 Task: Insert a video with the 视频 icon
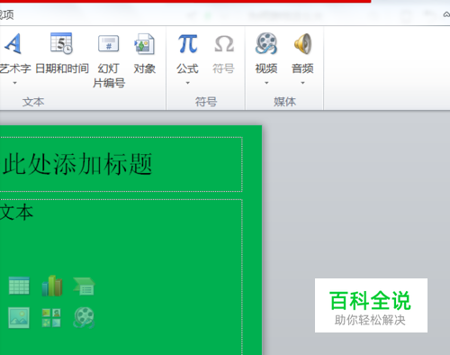coord(266,44)
